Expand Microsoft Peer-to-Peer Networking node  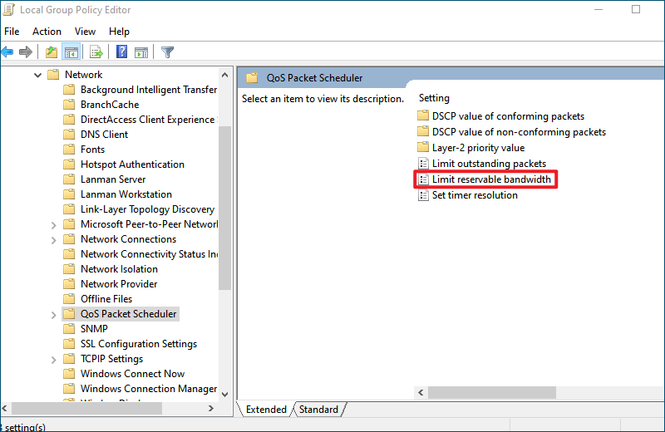coord(53,224)
